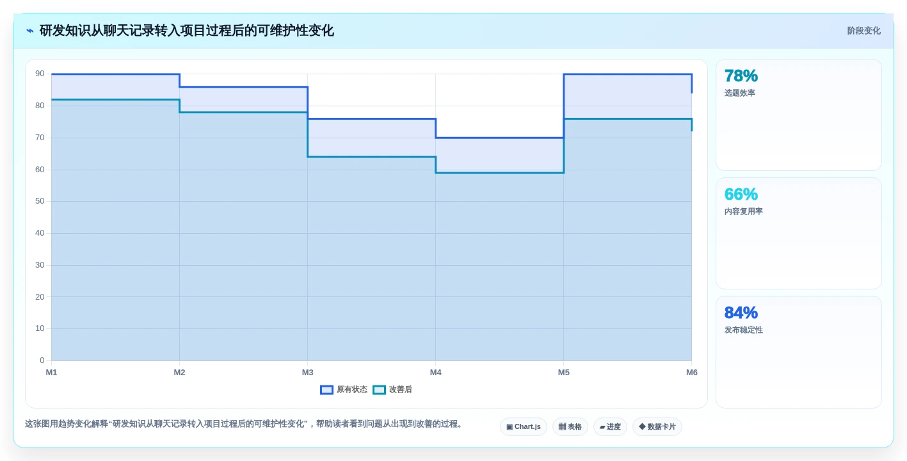Click the 发布稳定性 label
This screenshot has height=461, width=907.
[744, 330]
